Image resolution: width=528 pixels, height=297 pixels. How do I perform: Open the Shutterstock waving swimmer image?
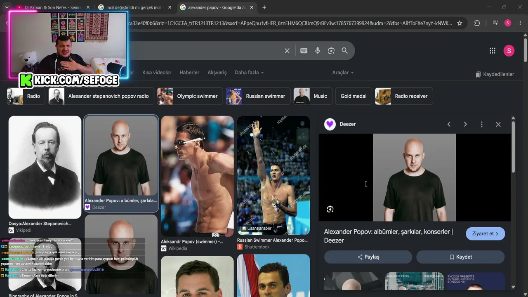coord(273,175)
